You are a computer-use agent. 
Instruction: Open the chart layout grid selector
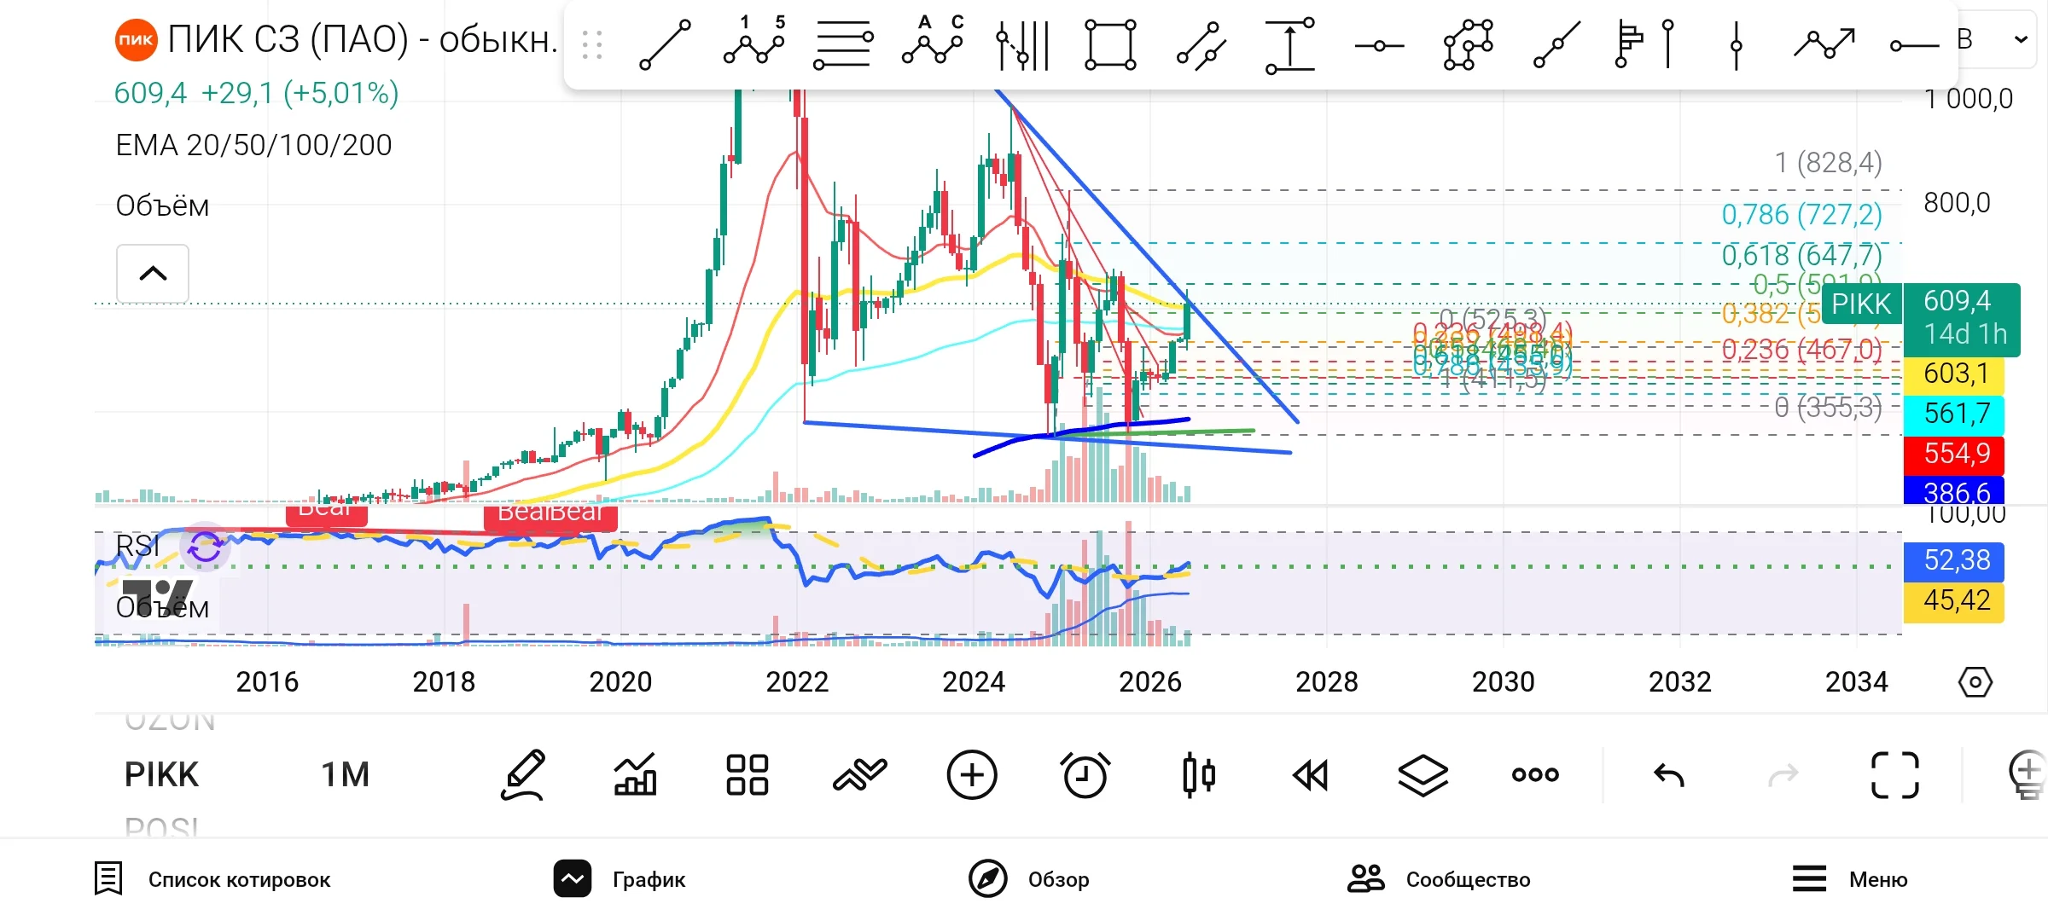coord(747,774)
